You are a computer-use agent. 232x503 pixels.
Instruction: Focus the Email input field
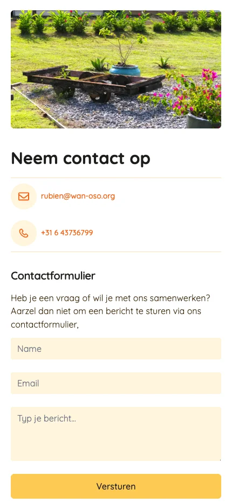tap(116, 383)
